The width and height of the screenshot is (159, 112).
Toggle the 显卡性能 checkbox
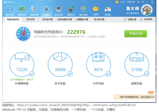pos(70,74)
